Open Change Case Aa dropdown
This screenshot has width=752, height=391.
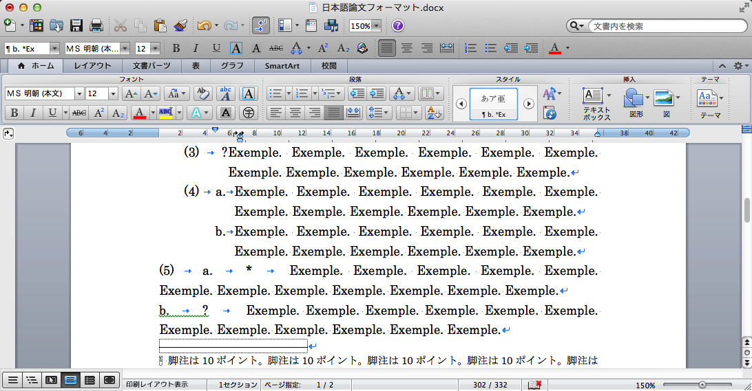point(176,94)
